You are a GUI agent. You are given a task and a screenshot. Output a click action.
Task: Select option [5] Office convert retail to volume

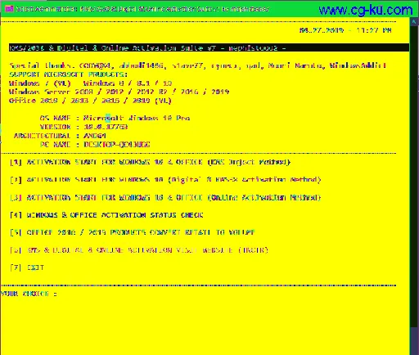(x=133, y=232)
